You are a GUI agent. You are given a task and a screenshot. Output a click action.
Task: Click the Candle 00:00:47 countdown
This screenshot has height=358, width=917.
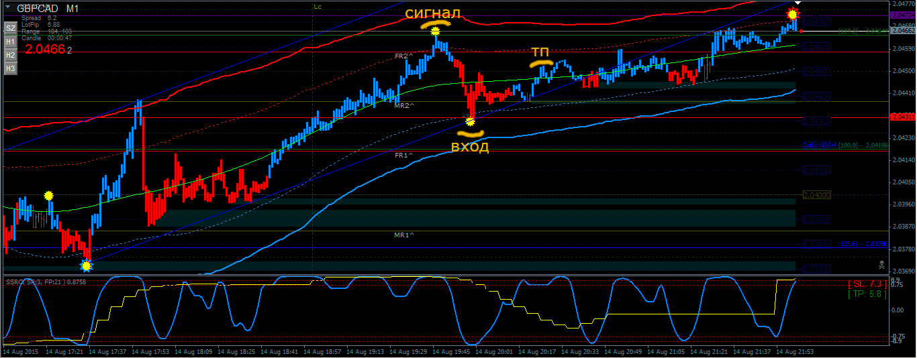(46, 38)
